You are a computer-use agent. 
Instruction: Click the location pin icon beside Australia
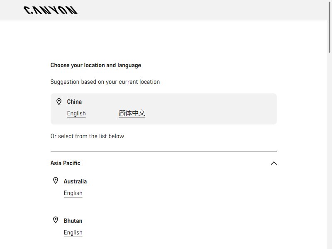point(56,181)
